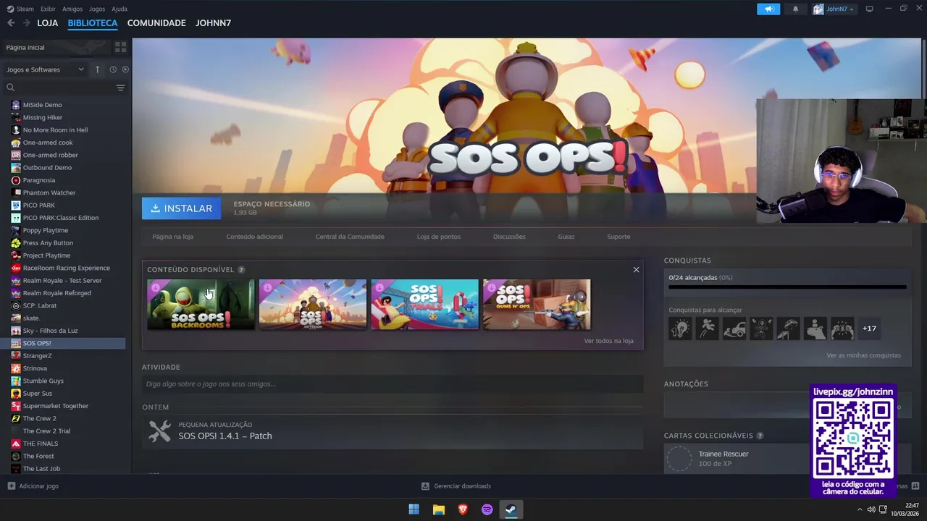Select the Trainee Rescuer badge icon
This screenshot has width=927, height=521.
coord(679,459)
